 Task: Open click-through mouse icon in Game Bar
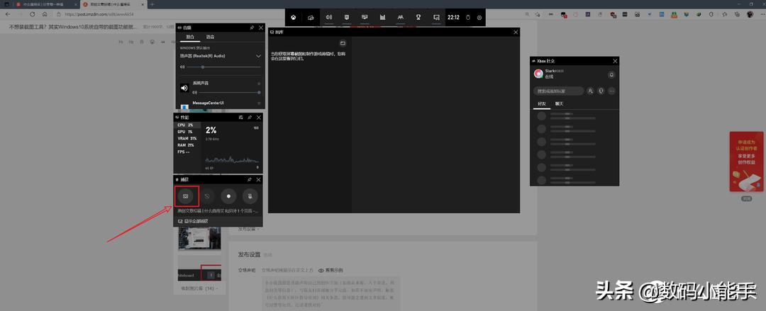(x=467, y=18)
